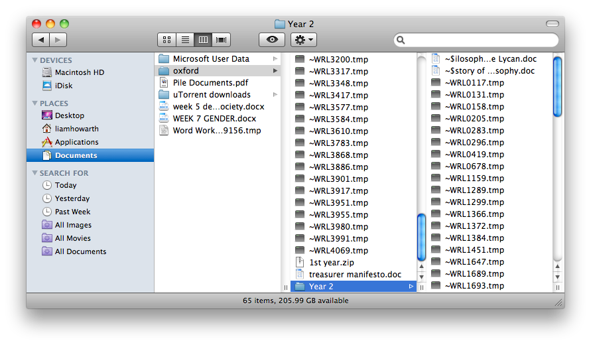Select ~$ilosoph...e Lycan.doc file
Viewport: 591px width, 345px height.
[x=490, y=59]
